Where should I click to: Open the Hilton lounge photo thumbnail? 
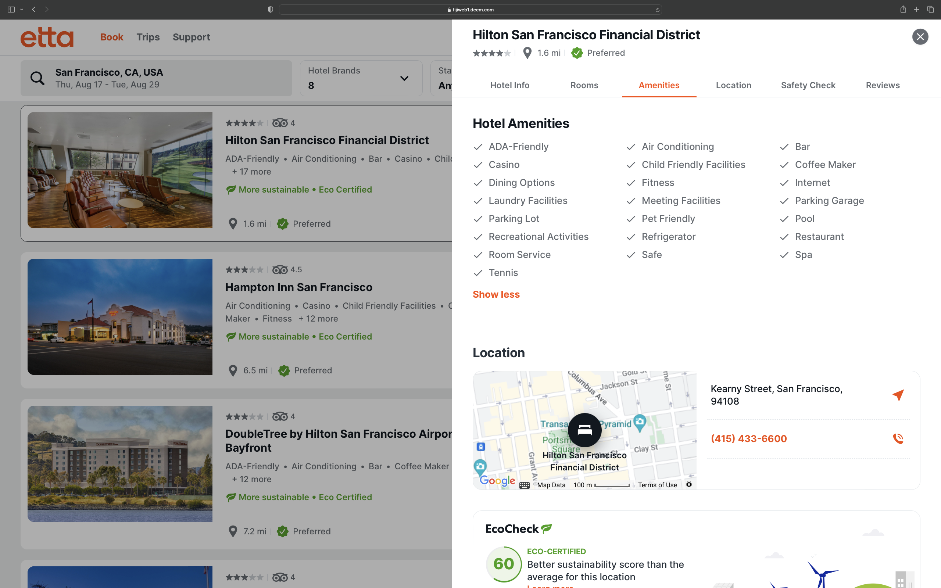(120, 170)
